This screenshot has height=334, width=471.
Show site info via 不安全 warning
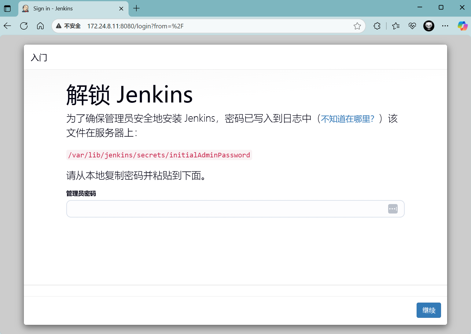click(x=68, y=26)
